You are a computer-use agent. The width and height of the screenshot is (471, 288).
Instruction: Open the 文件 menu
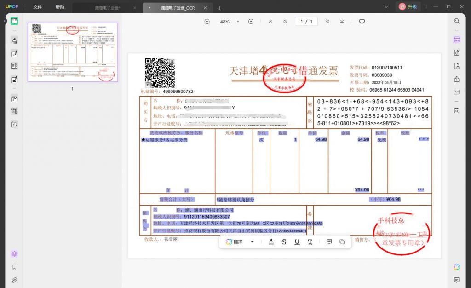pos(38,6)
